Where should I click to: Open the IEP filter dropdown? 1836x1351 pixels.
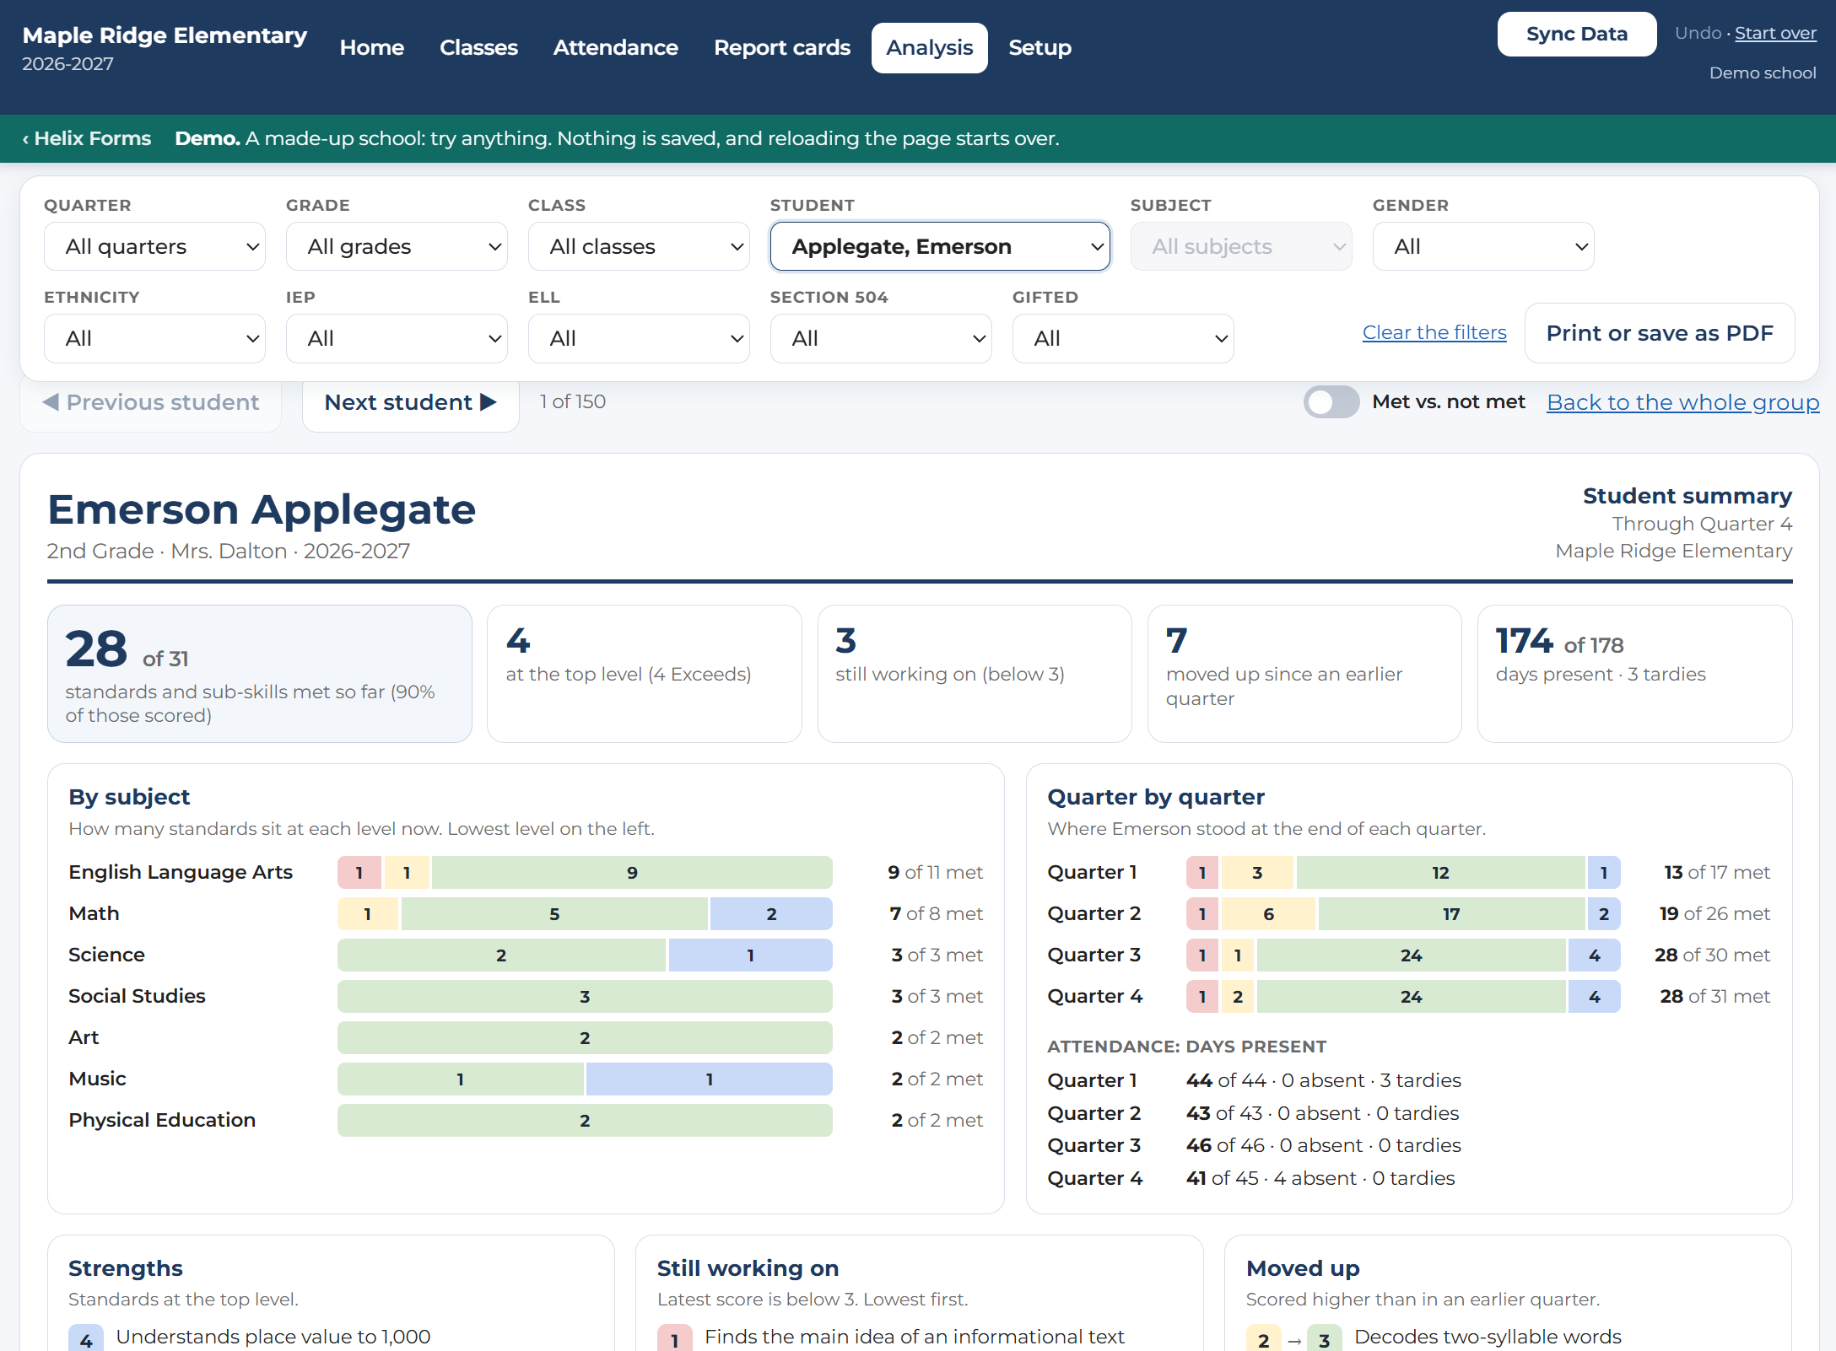(397, 338)
